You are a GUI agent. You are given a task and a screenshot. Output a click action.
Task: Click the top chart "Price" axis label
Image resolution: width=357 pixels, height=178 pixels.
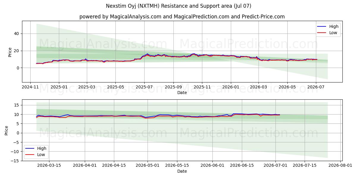coord(10,52)
